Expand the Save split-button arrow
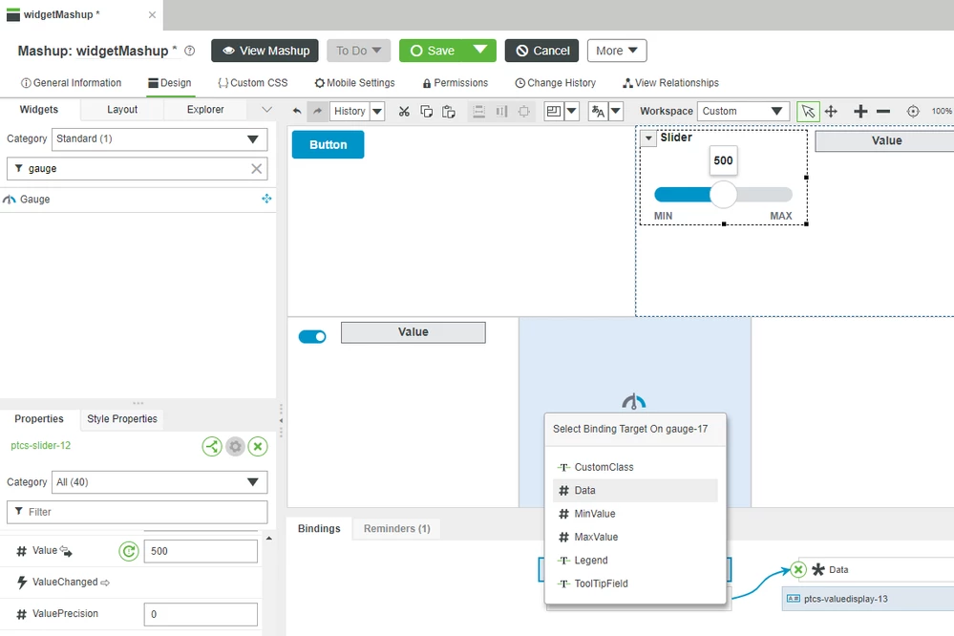This screenshot has width=954, height=636. pyautogui.click(x=480, y=50)
